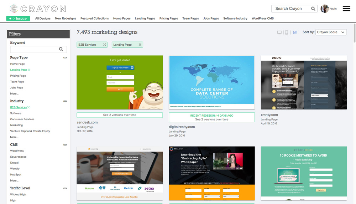Clear Landing Page filter in sidebar
Viewport: 356px width, 204px height.
tap(29, 70)
